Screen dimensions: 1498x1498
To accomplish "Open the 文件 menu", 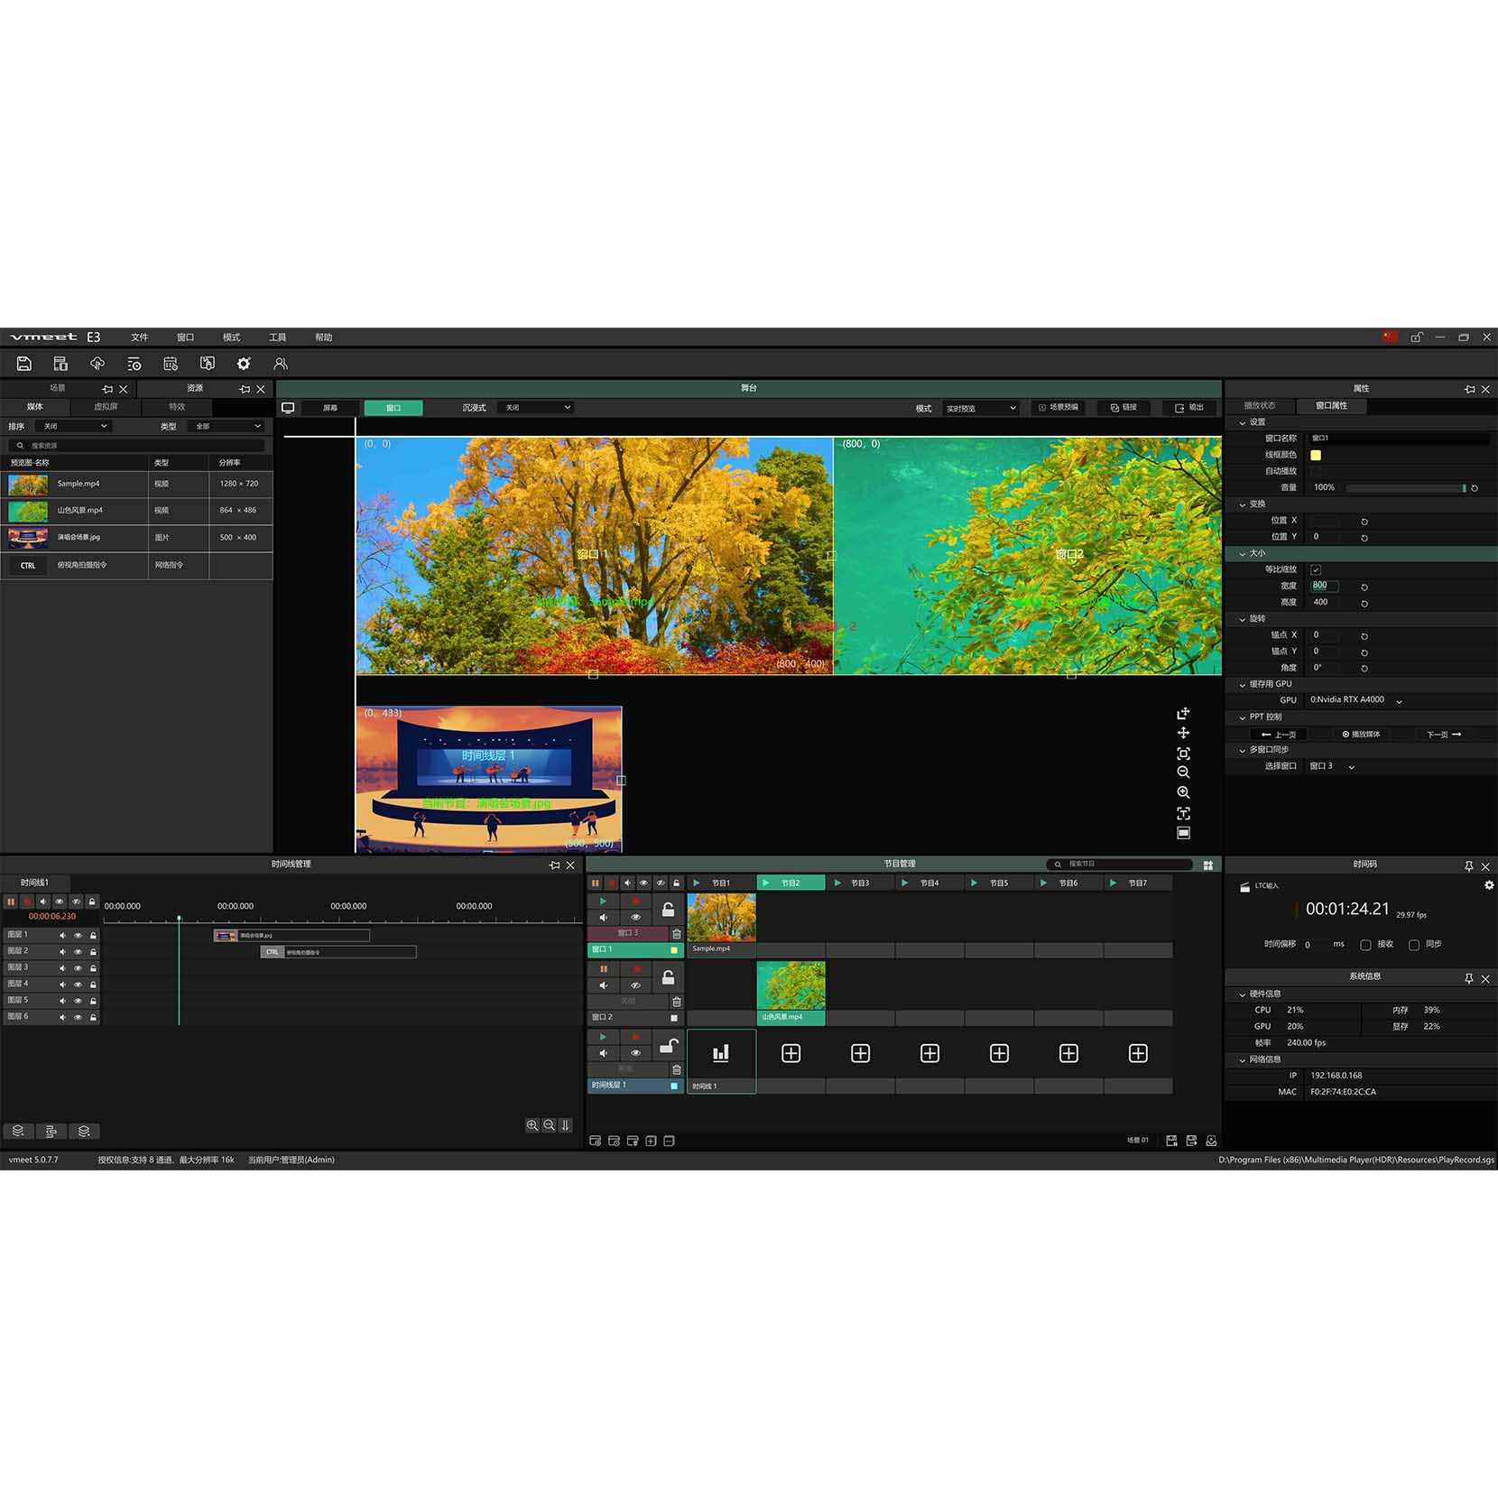I will (x=139, y=338).
